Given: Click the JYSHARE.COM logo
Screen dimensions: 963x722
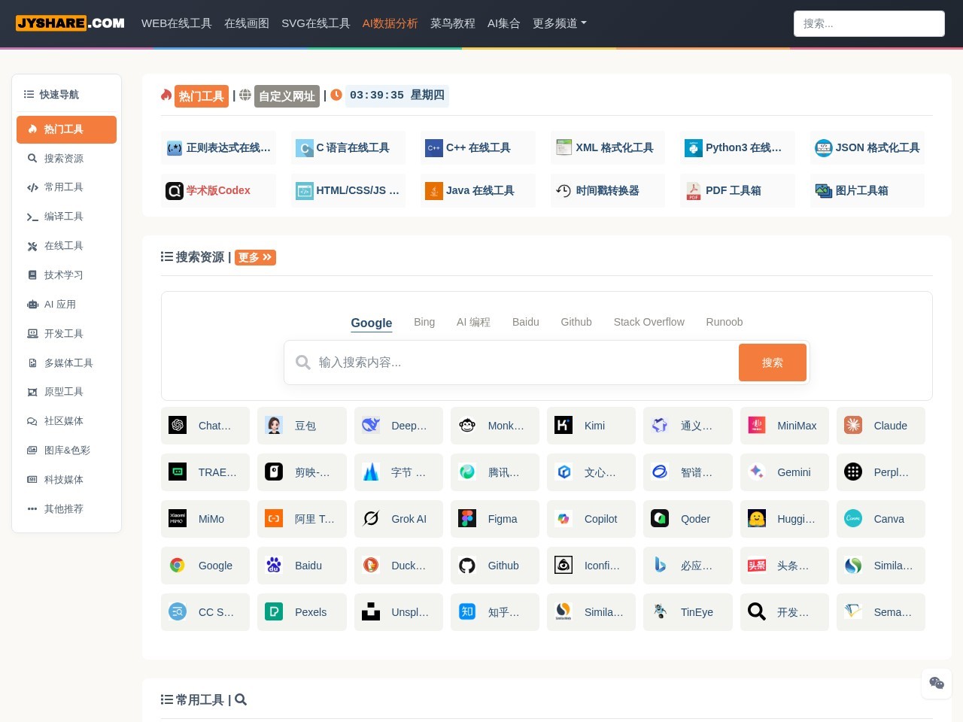Looking at the screenshot, I should [70, 23].
